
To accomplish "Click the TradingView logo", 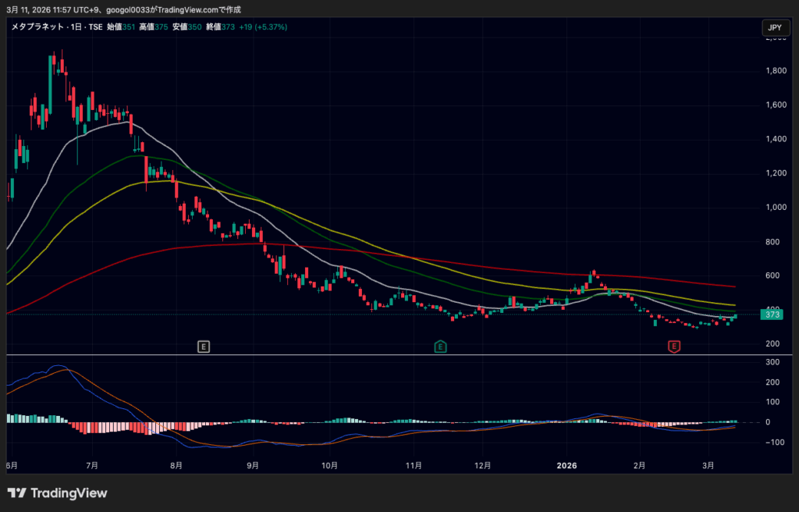I will 57,493.
